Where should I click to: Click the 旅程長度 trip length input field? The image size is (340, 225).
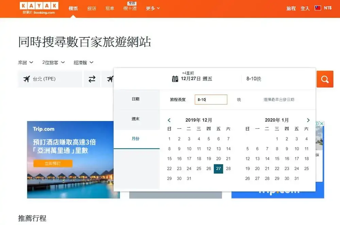pyautogui.click(x=211, y=100)
